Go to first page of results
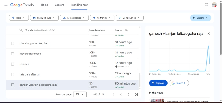The height and width of the screenshot is (103, 222). tap(113, 94)
